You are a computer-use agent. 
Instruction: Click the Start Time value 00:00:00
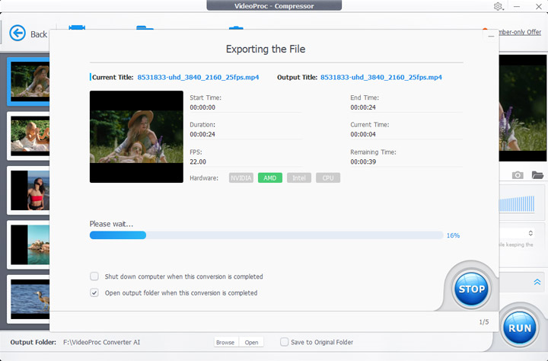(x=202, y=107)
